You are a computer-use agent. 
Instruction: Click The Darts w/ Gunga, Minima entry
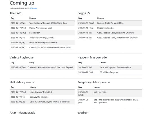click(x=42, y=38)
